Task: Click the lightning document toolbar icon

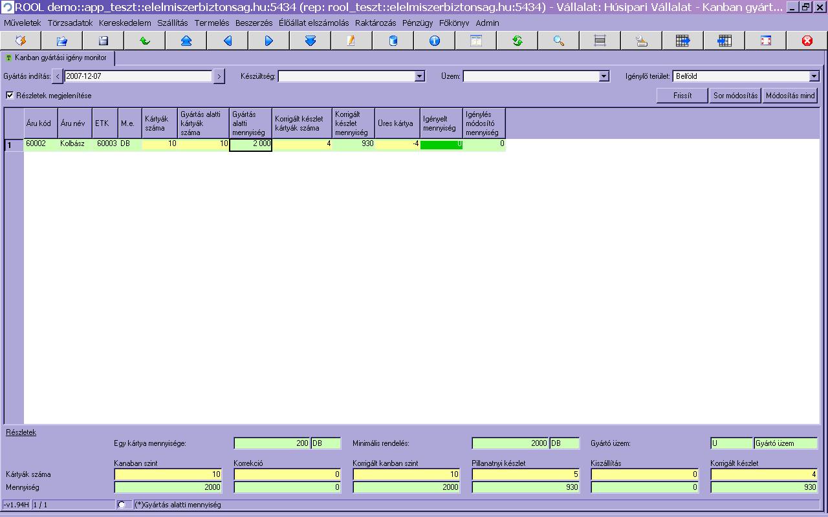Action: (x=21, y=41)
